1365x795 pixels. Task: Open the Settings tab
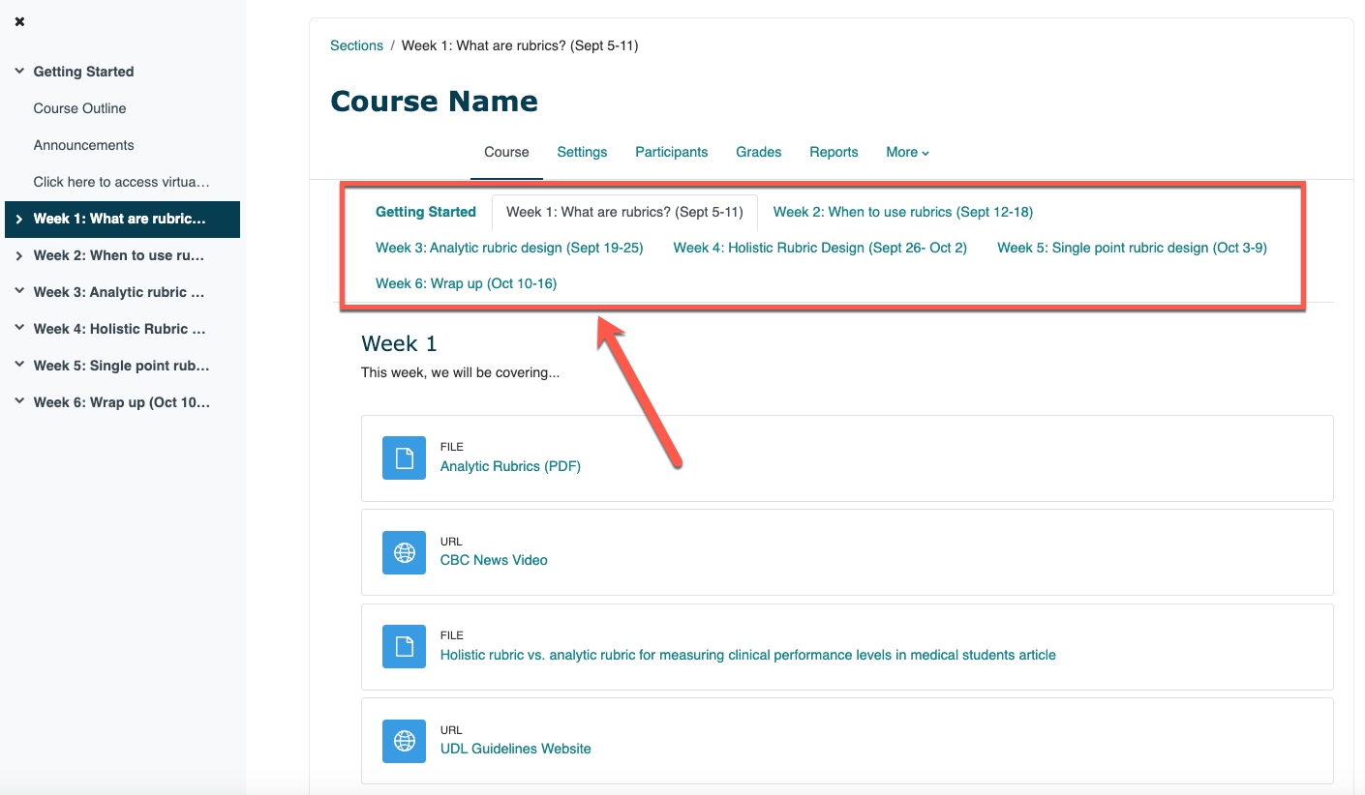coord(581,152)
